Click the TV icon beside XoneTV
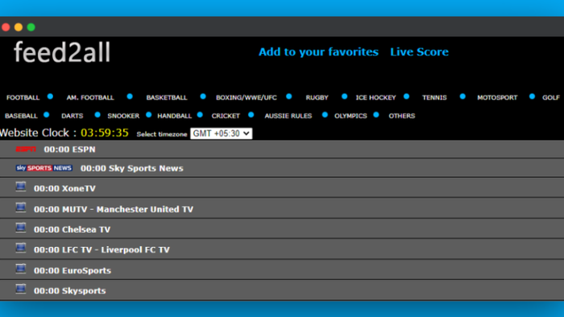Image resolution: width=564 pixels, height=317 pixels. (x=21, y=187)
